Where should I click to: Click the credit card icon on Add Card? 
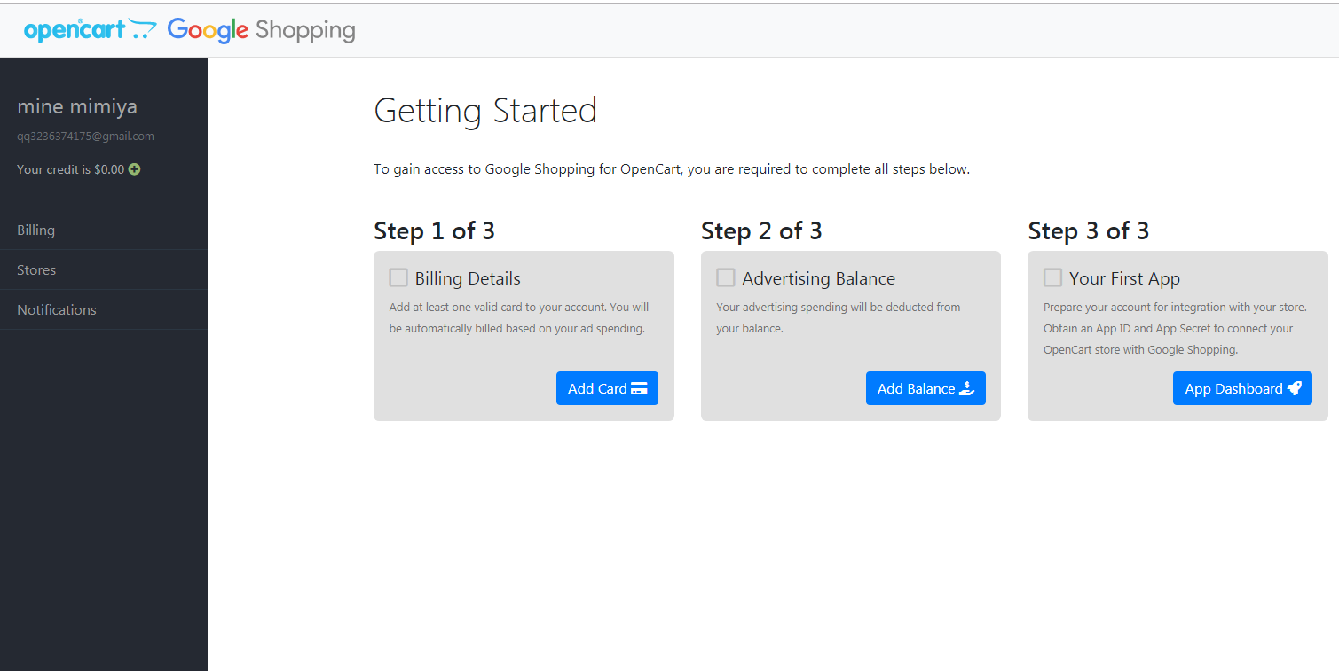point(639,389)
